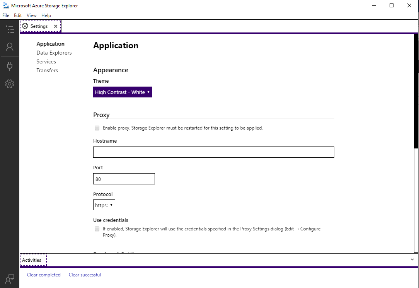Minimize the Storage Explorer window
This screenshot has width=419, height=288.
[374, 6]
